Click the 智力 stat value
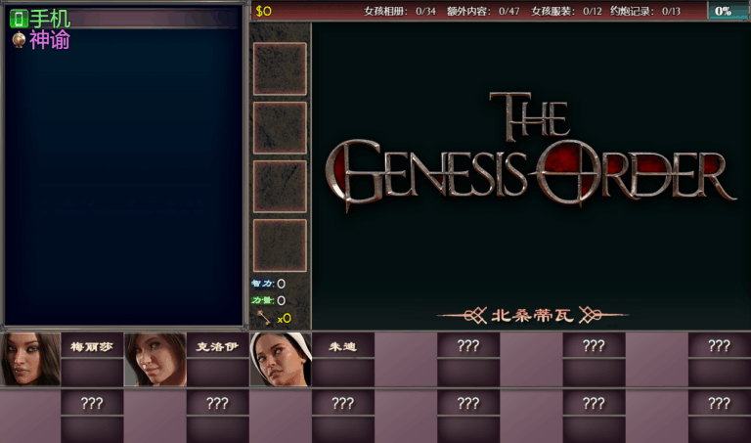The image size is (751, 443). coord(281,284)
